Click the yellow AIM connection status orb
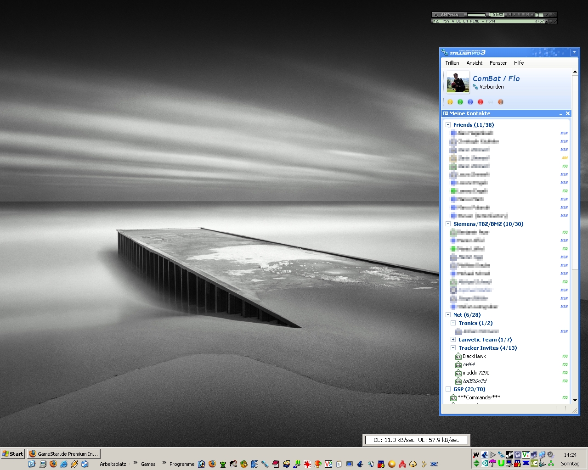Screen dimensions: 588x470 (x=450, y=102)
